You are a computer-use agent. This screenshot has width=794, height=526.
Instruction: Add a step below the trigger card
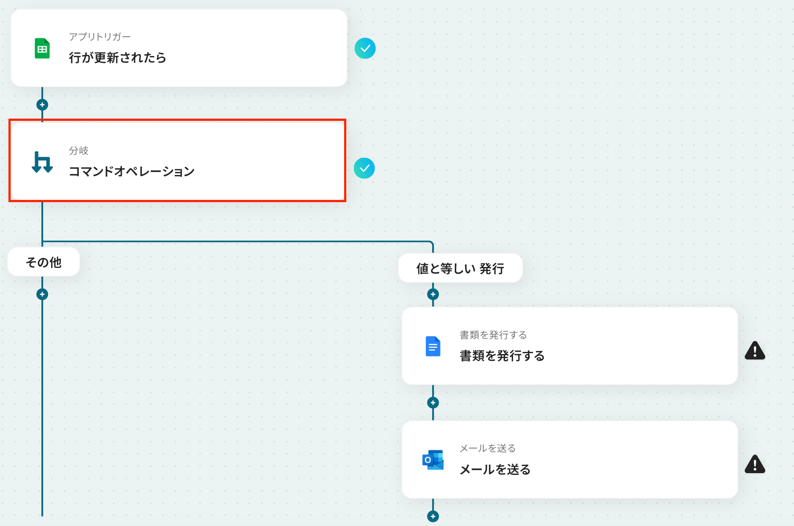[x=42, y=105]
